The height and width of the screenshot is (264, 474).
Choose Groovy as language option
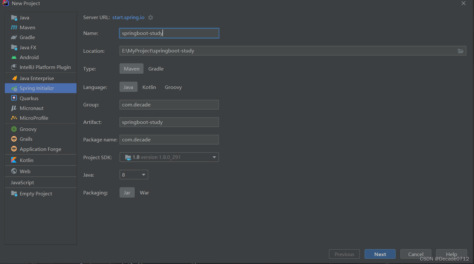click(173, 87)
